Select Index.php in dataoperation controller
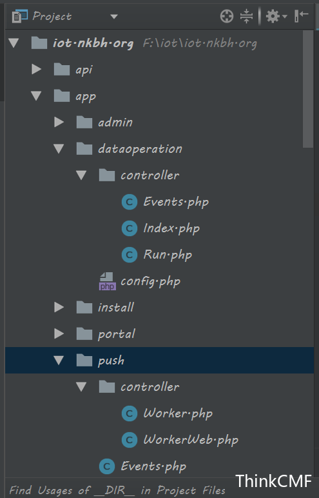Viewport: 319px width, 498px height. (171, 228)
